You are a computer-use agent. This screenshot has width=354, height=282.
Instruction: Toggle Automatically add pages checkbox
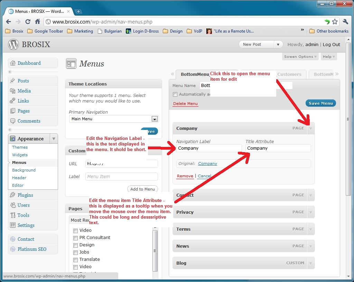[175, 94]
